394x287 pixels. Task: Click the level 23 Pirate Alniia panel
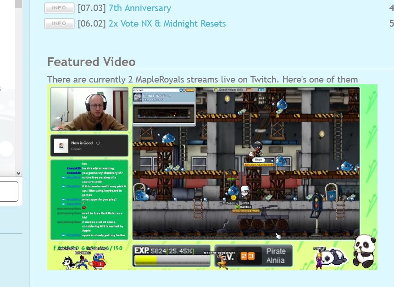click(x=254, y=256)
